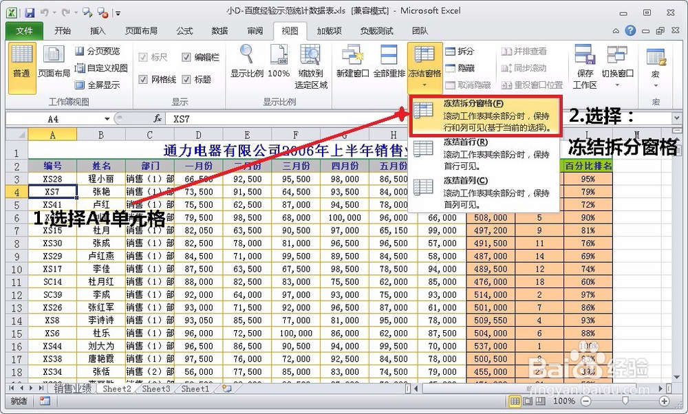Choose Freeze Panes (冻结拆分窗格) menu option

[x=485, y=116]
